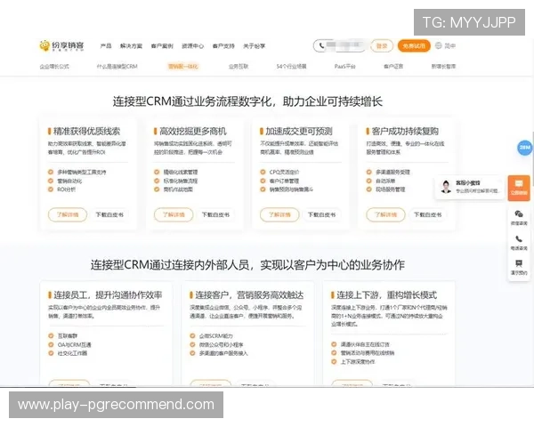Click 了解详情 under 精准获得优质线索

[x=68, y=215]
